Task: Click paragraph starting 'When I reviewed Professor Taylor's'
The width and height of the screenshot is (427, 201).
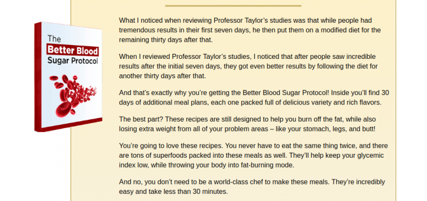Action: point(249,67)
